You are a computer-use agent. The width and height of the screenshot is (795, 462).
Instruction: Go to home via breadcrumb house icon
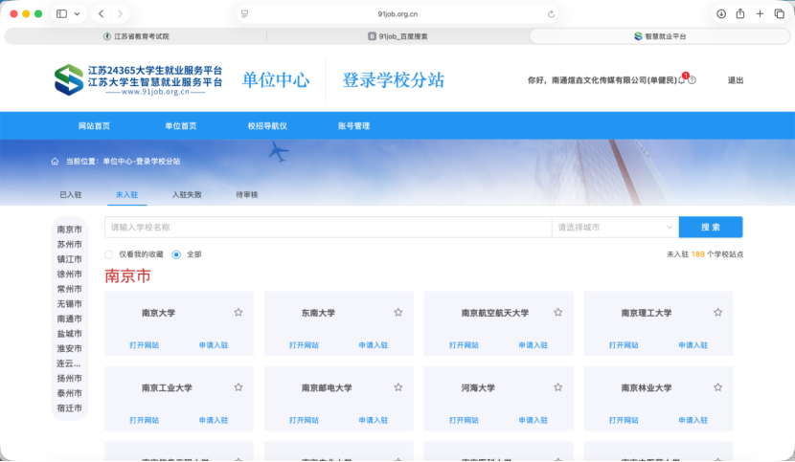point(55,161)
